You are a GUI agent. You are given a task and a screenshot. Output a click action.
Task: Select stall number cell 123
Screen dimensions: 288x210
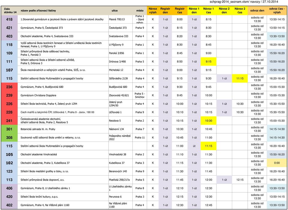pyautogui.click(x=9, y=171)
